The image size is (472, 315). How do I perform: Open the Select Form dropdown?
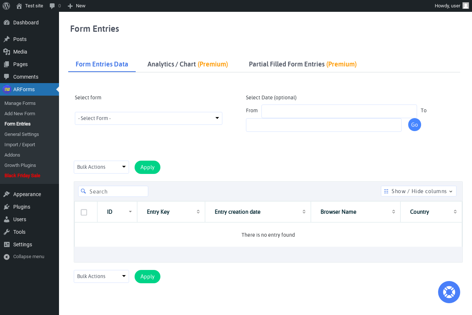pyautogui.click(x=149, y=118)
